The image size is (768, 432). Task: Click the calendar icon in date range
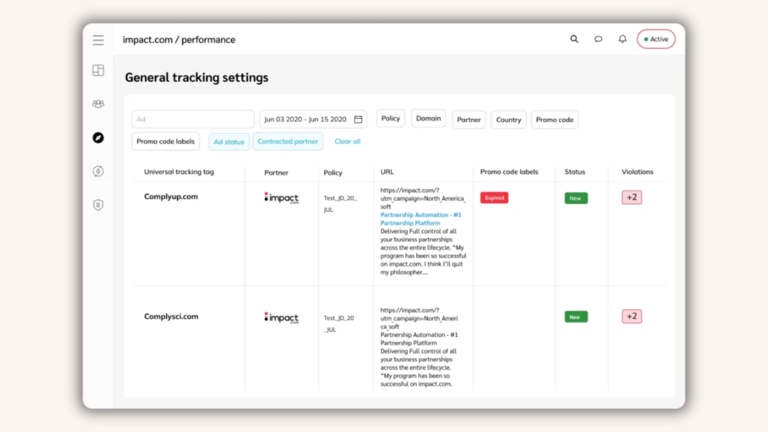click(358, 119)
